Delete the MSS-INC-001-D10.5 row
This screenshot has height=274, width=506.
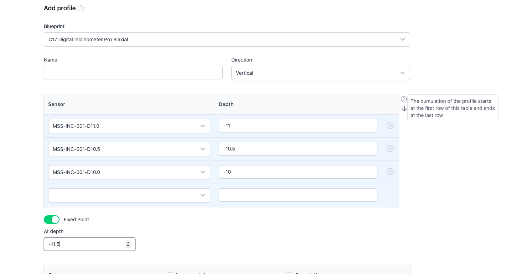coord(390,148)
